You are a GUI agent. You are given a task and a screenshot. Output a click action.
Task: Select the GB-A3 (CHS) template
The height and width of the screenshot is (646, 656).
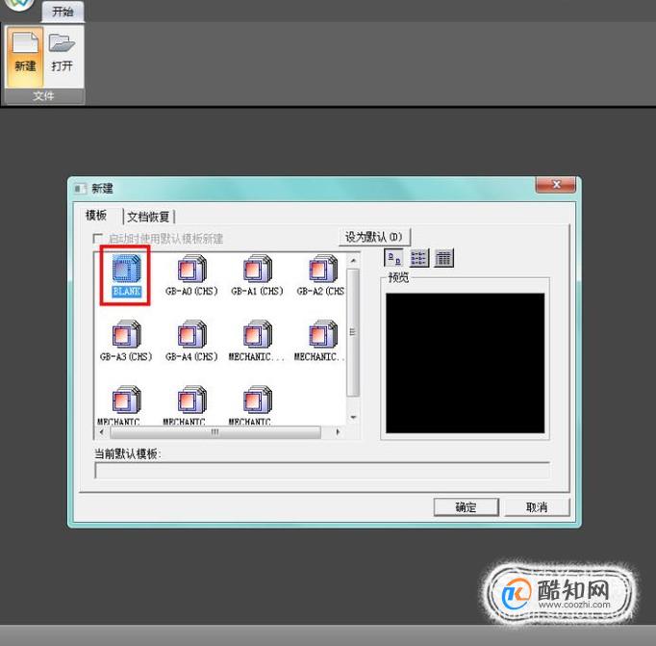[x=126, y=341]
